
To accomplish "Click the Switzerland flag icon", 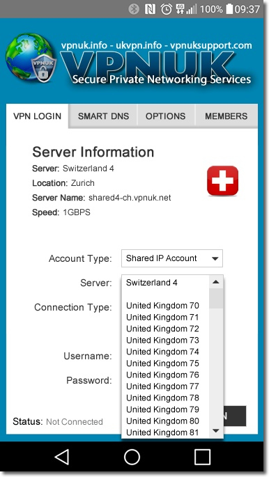I will click(x=222, y=180).
